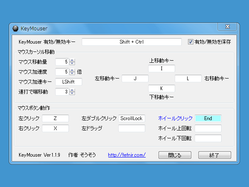The image size is (249, 187).
Task: Click the 左ダブルクリック label
Action: coord(99,118)
